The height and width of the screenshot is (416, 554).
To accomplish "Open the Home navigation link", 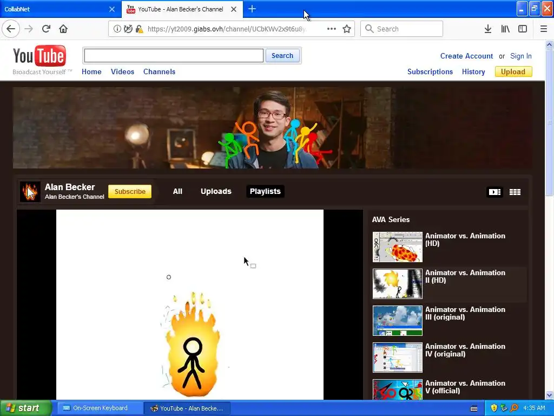I will coord(91,71).
